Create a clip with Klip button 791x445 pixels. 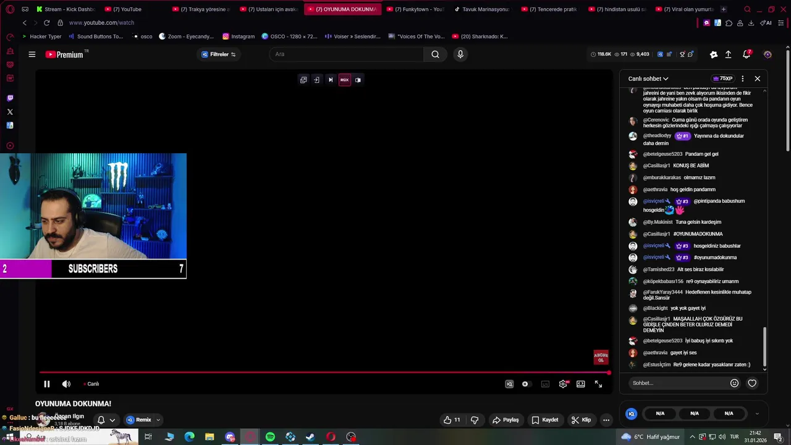point(581,420)
